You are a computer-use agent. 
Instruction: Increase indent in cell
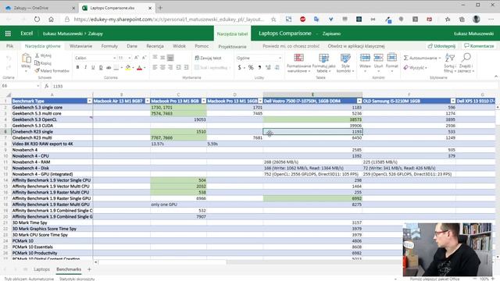click(186, 68)
